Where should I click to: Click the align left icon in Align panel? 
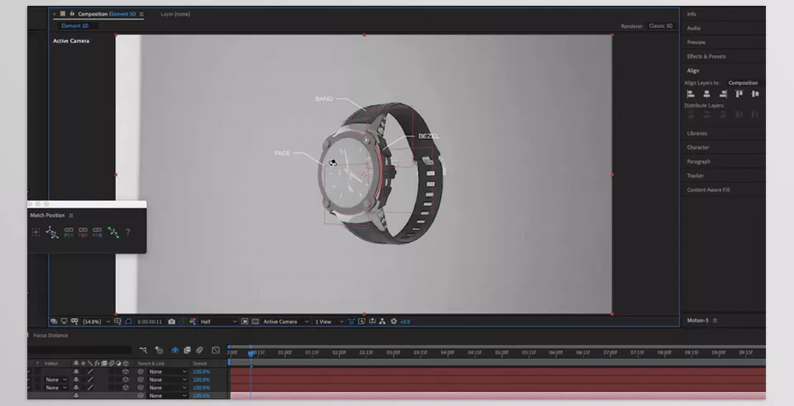tap(691, 94)
